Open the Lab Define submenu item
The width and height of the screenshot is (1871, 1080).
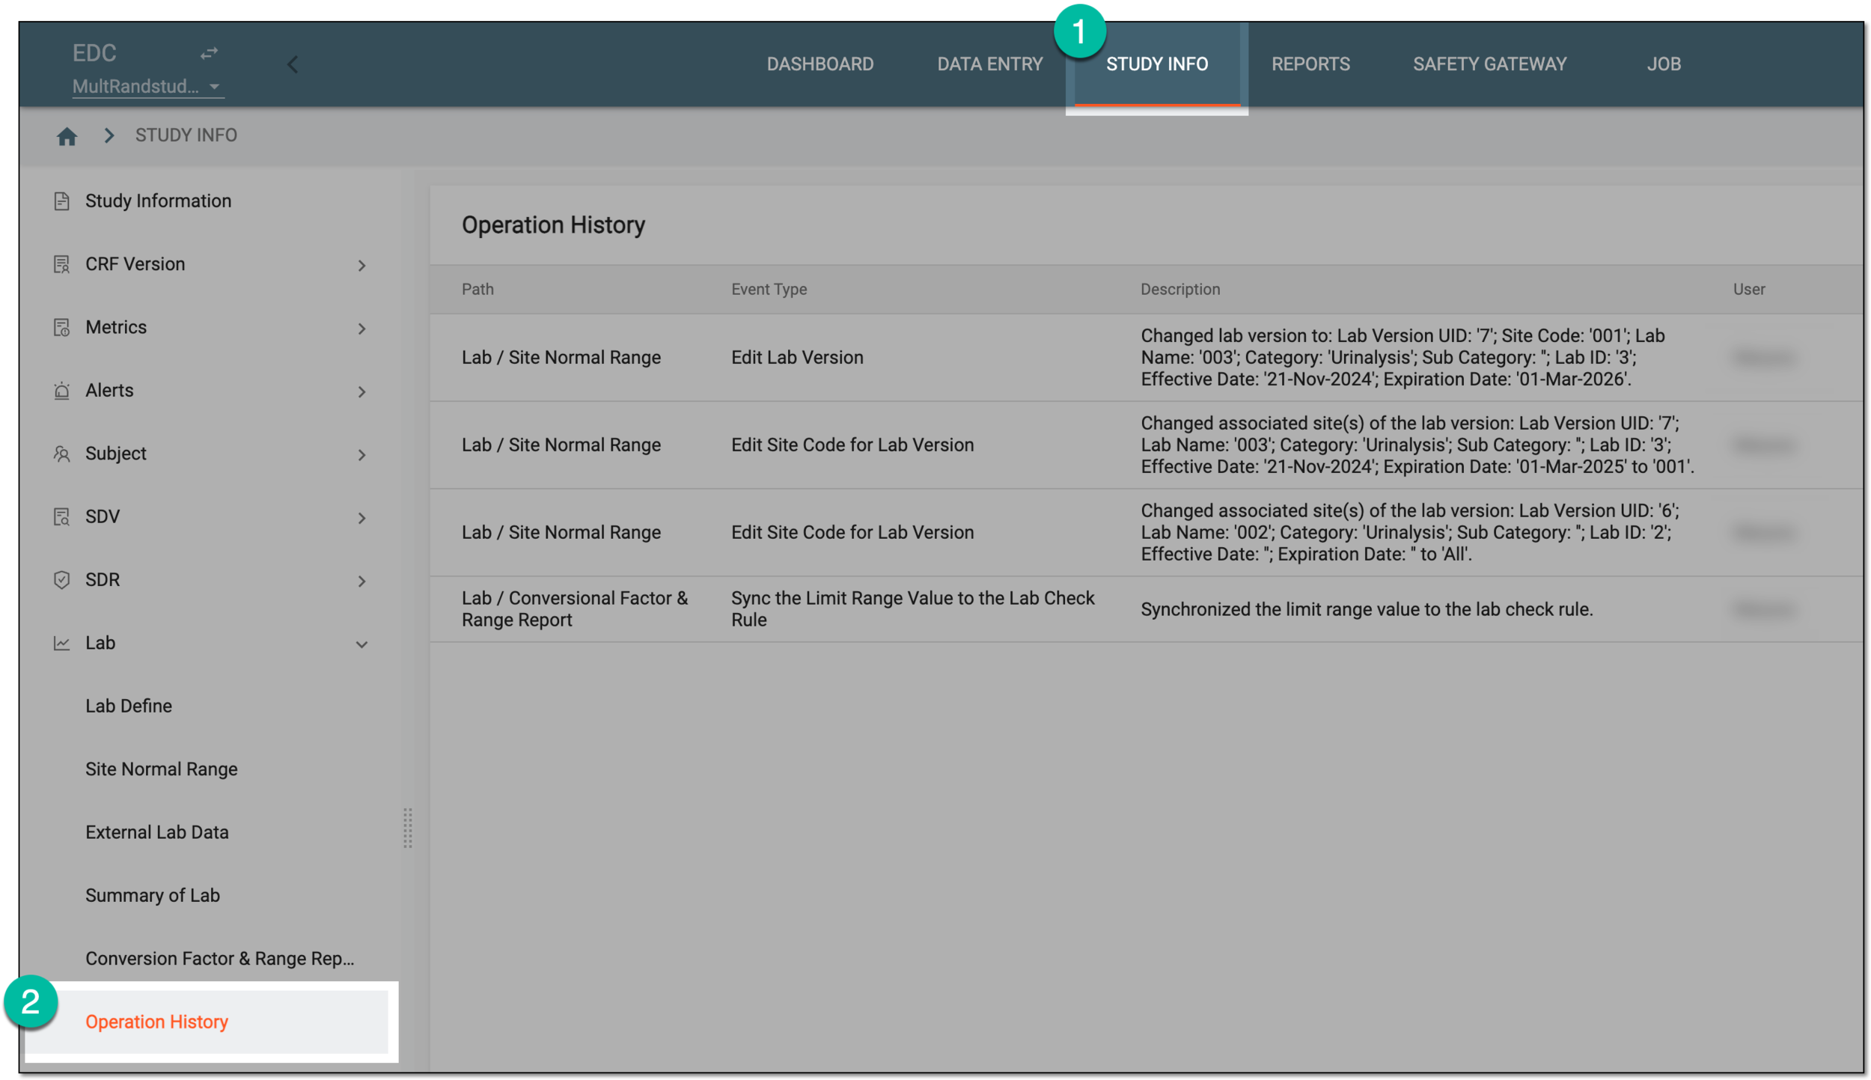129,706
